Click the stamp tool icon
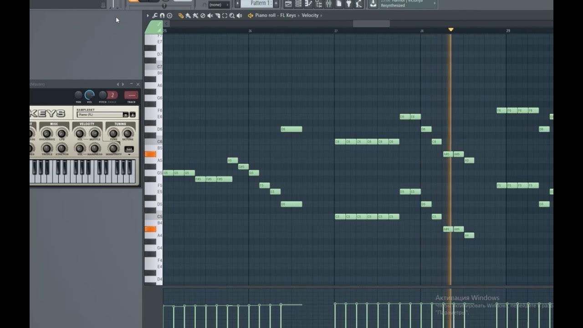Screen dimensions: 583x328 pyautogui.click(x=169, y=15)
